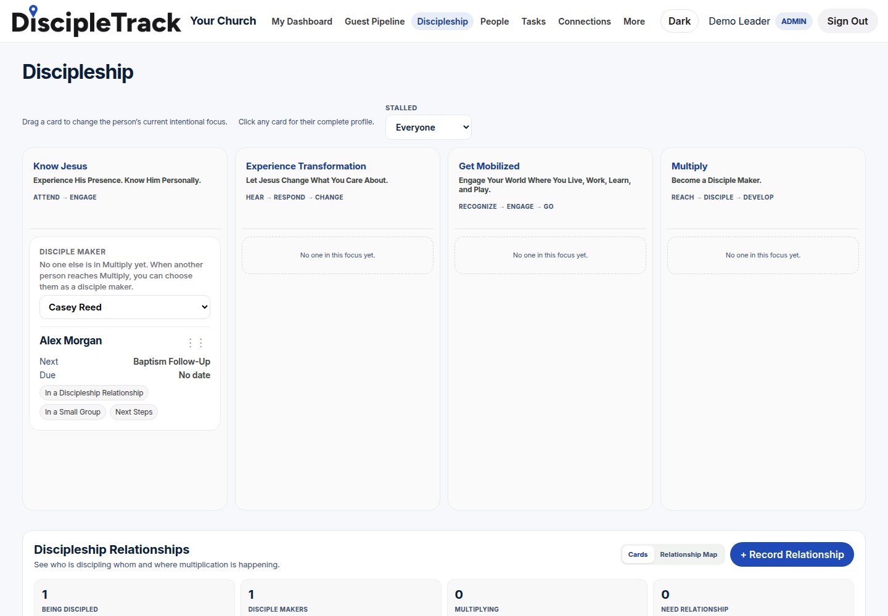Go to Connections
Viewport: 888px width, 616px height.
585,22
